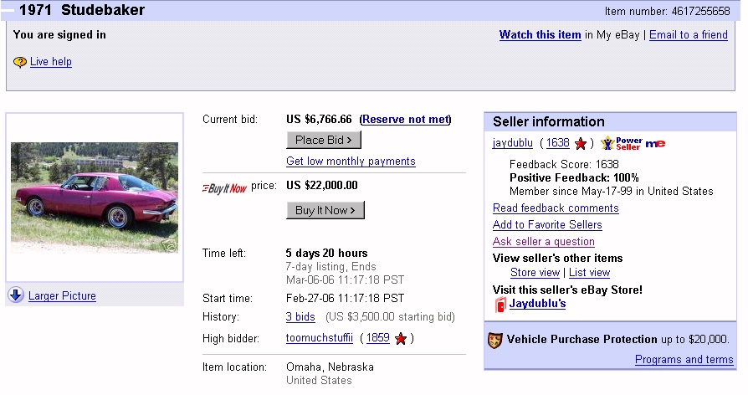Click the Larger Picture down-arrow icon
The width and height of the screenshot is (748, 395).
(16, 295)
